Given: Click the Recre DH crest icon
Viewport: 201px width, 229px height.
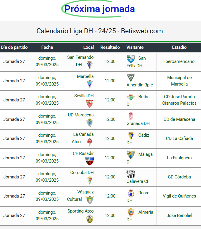Looking at the screenshot, I should pos(131,193).
